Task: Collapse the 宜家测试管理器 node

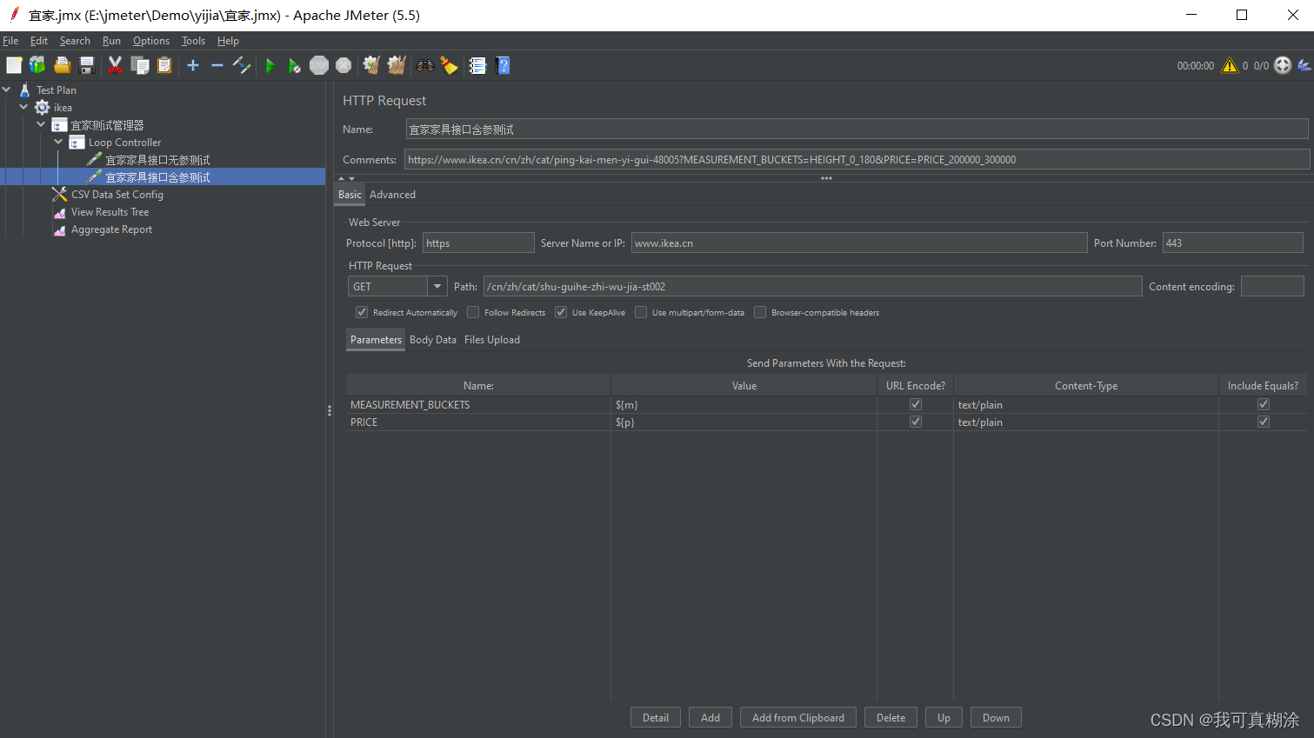Action: [41, 124]
